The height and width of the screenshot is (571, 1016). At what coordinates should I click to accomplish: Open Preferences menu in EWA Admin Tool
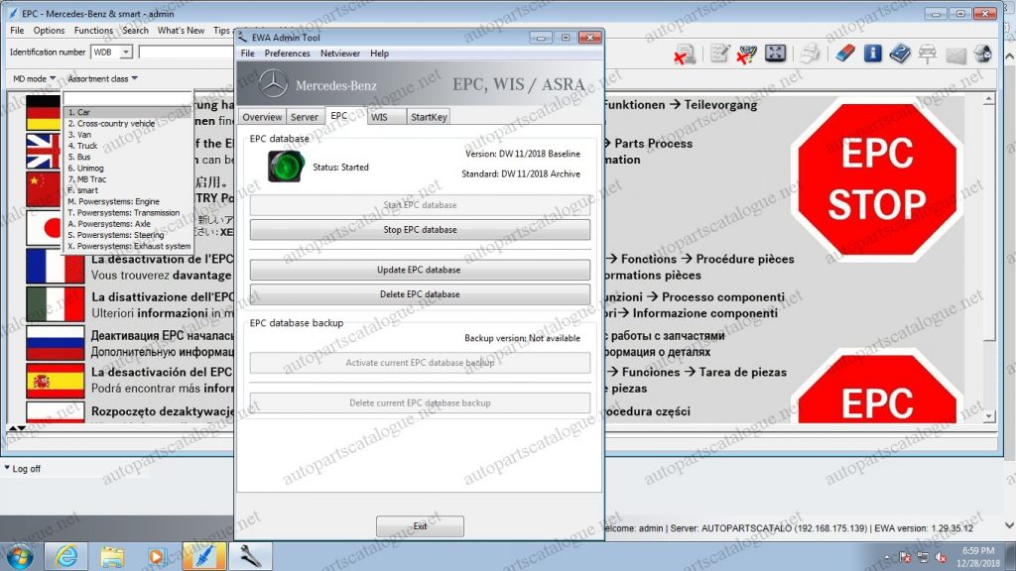(287, 54)
